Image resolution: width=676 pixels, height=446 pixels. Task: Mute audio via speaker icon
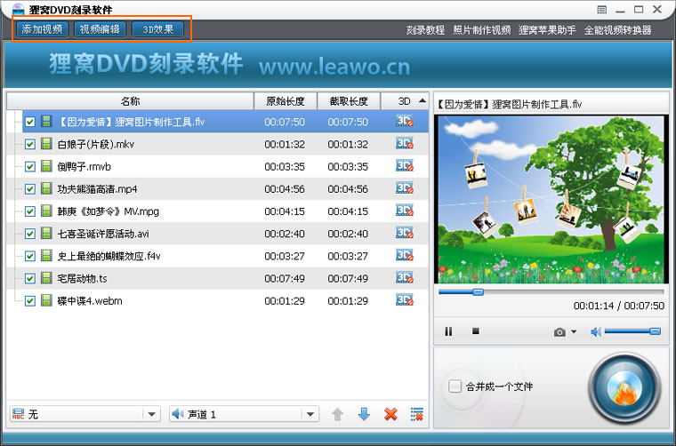(596, 332)
